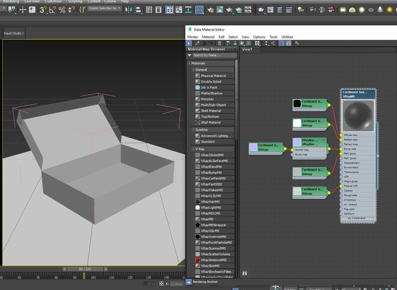Open the Material menu
This screenshot has height=290, width=397.
tap(208, 37)
